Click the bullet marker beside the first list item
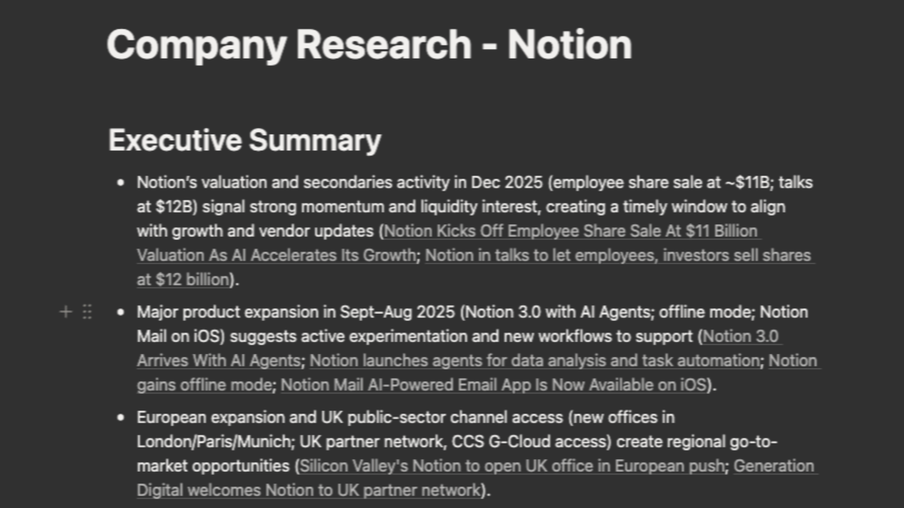Image resolution: width=904 pixels, height=508 pixels. tap(121, 183)
